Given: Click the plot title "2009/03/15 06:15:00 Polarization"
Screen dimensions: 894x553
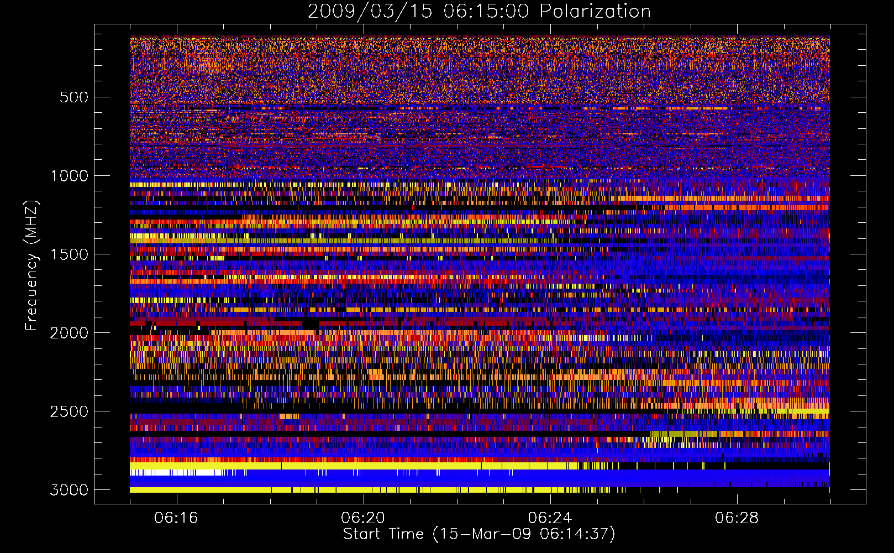Looking at the screenshot, I should pos(479,12).
